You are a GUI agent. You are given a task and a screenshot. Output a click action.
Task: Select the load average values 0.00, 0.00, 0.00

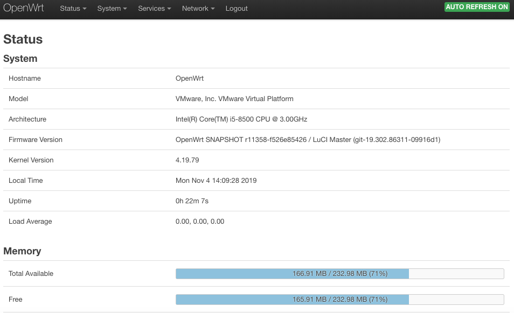point(200,222)
